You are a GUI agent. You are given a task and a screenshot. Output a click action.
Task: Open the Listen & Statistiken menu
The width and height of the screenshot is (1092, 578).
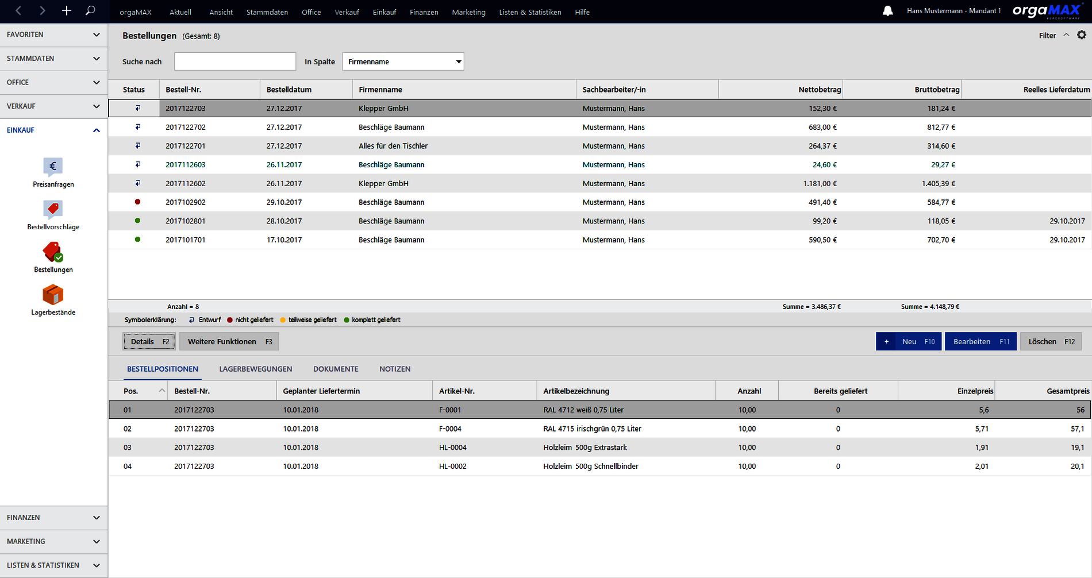(530, 12)
